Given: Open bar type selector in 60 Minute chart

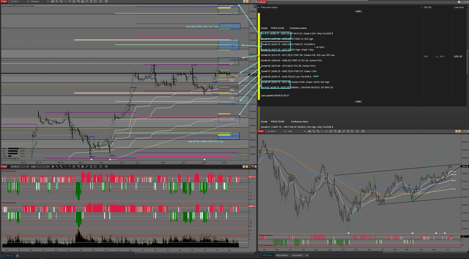Looking at the screenshot, I should [x=53, y=2].
